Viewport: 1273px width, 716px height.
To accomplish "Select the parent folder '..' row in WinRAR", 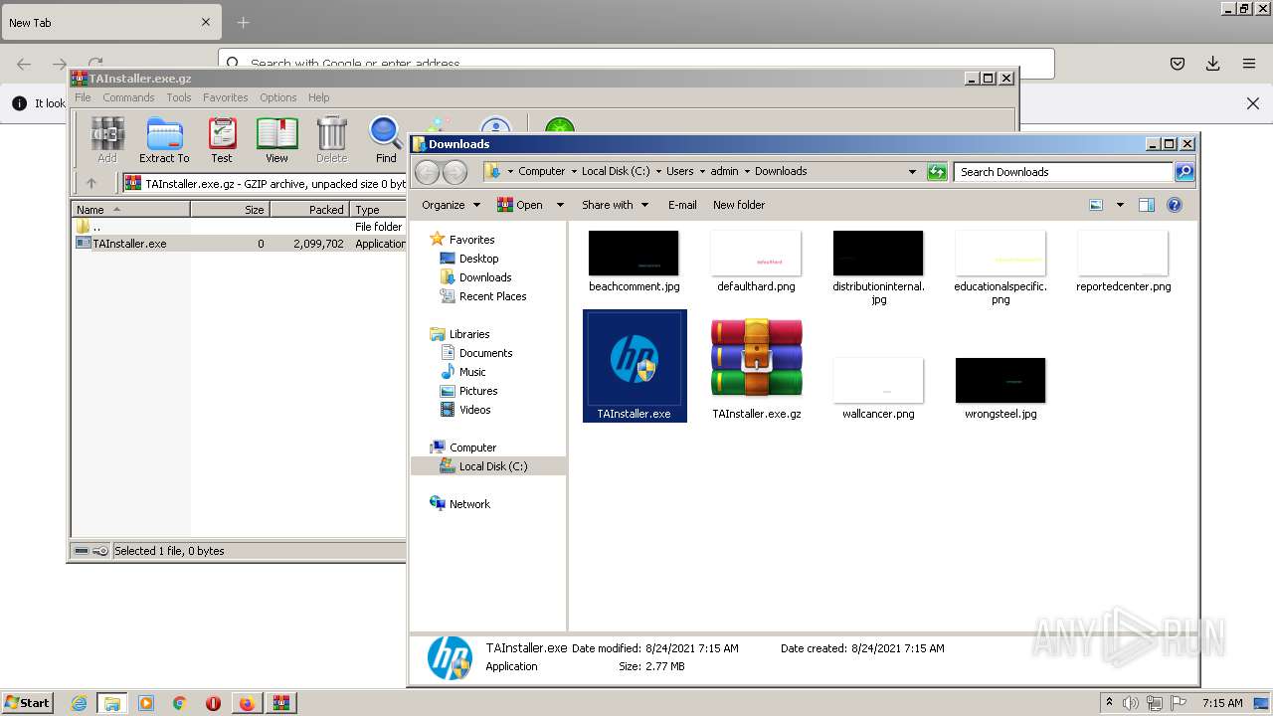I will point(239,227).
